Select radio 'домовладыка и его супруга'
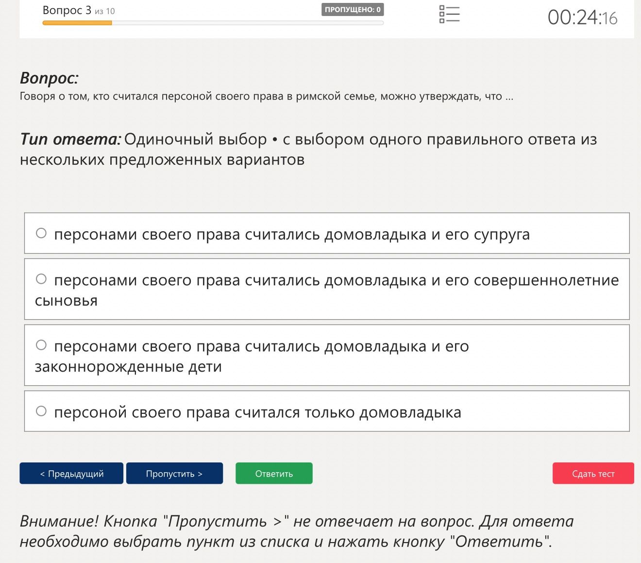641x563 pixels. (41, 233)
